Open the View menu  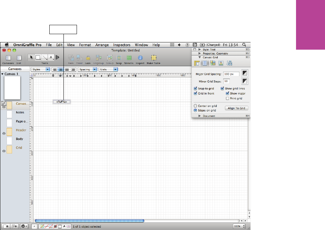coord(71,45)
